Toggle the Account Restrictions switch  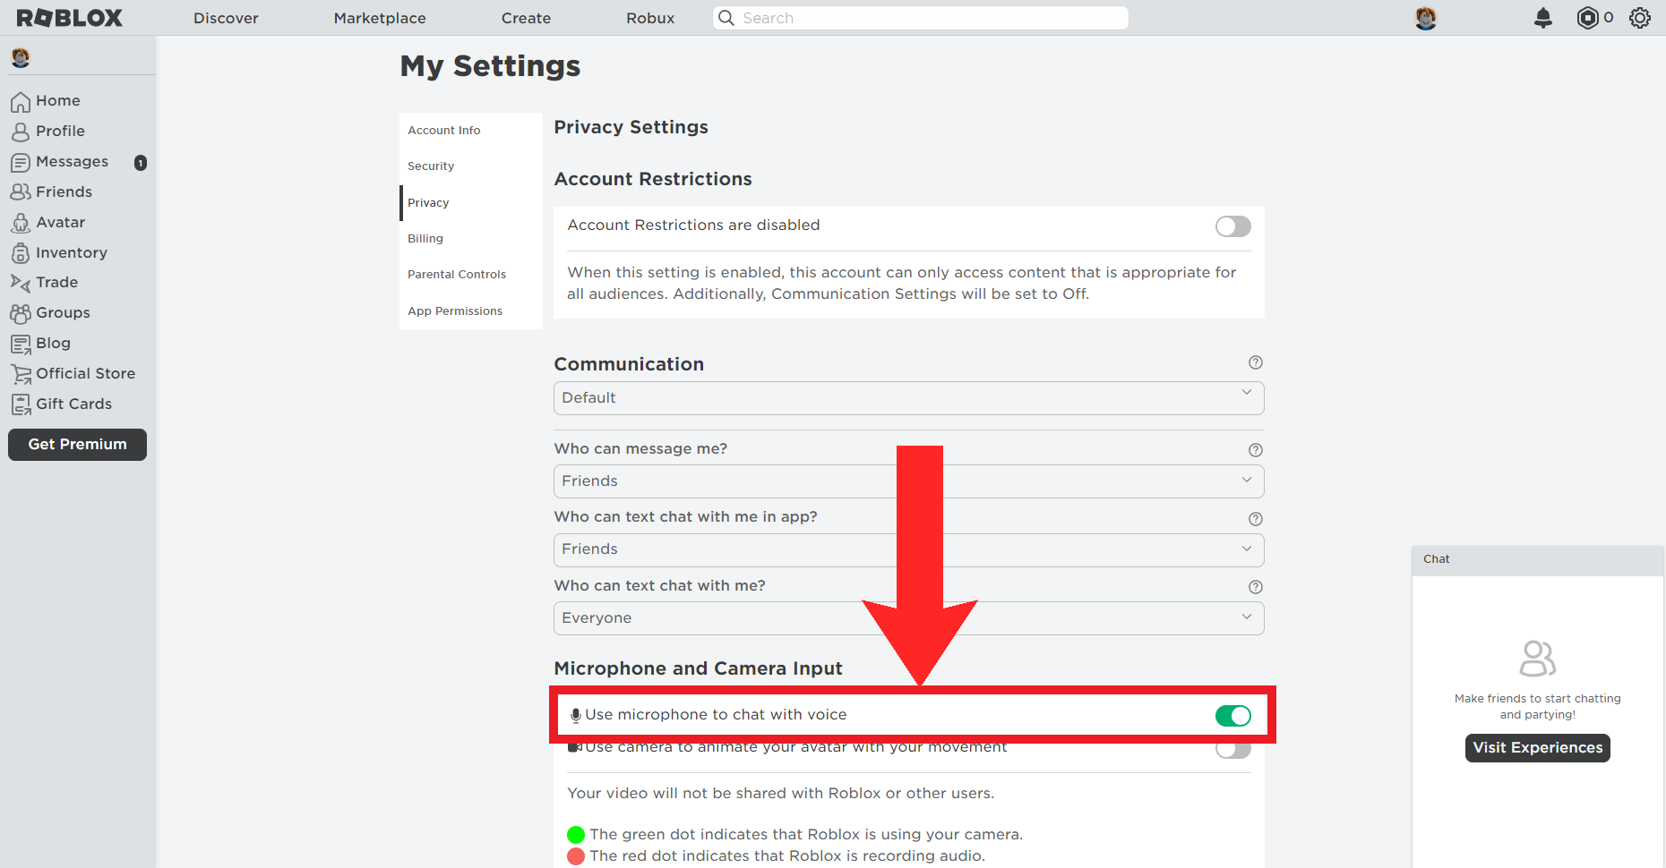tap(1232, 226)
